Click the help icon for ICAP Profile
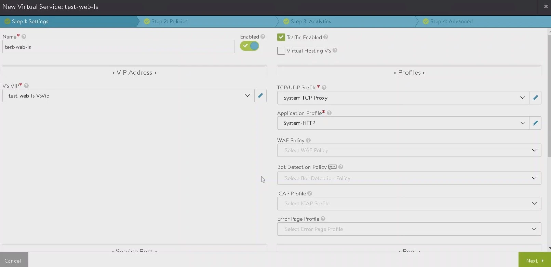The width and height of the screenshot is (551, 267). click(x=310, y=193)
